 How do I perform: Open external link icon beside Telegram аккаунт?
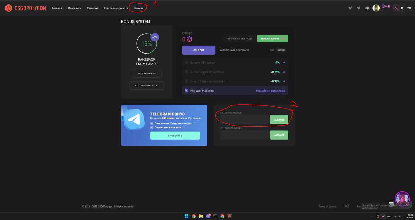coord(194,123)
